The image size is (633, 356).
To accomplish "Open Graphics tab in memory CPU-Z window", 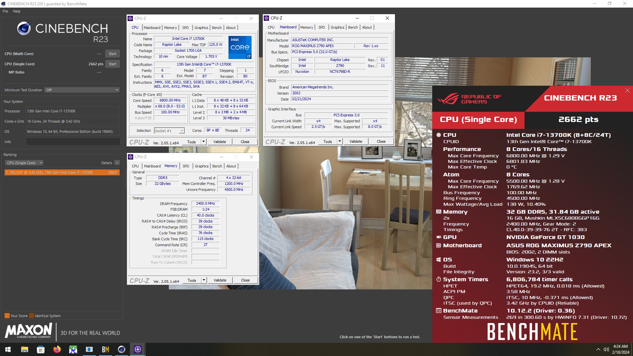I will (201, 166).
